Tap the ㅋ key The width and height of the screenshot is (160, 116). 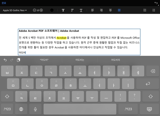21,97
